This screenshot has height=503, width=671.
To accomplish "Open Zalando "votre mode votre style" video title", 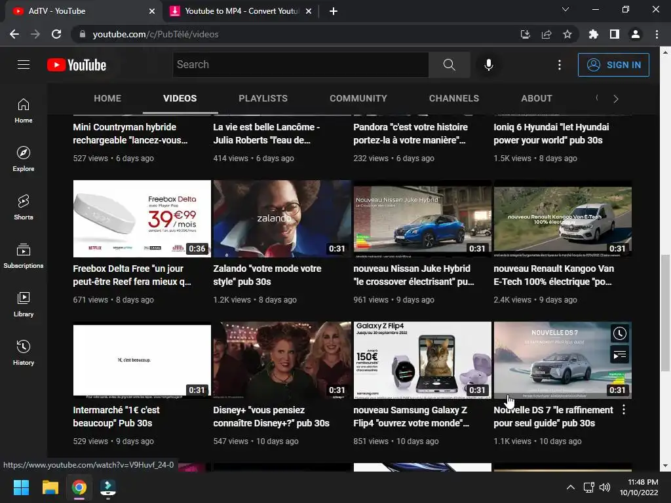I will point(267,275).
